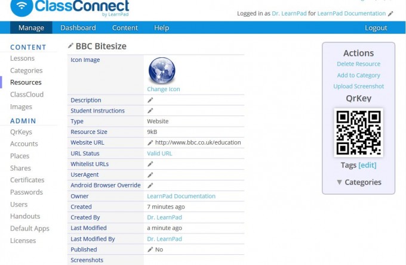The height and width of the screenshot is (265, 406).
Task: Click the http://www.bbc.co.uk/education URL text
Action: (198, 142)
